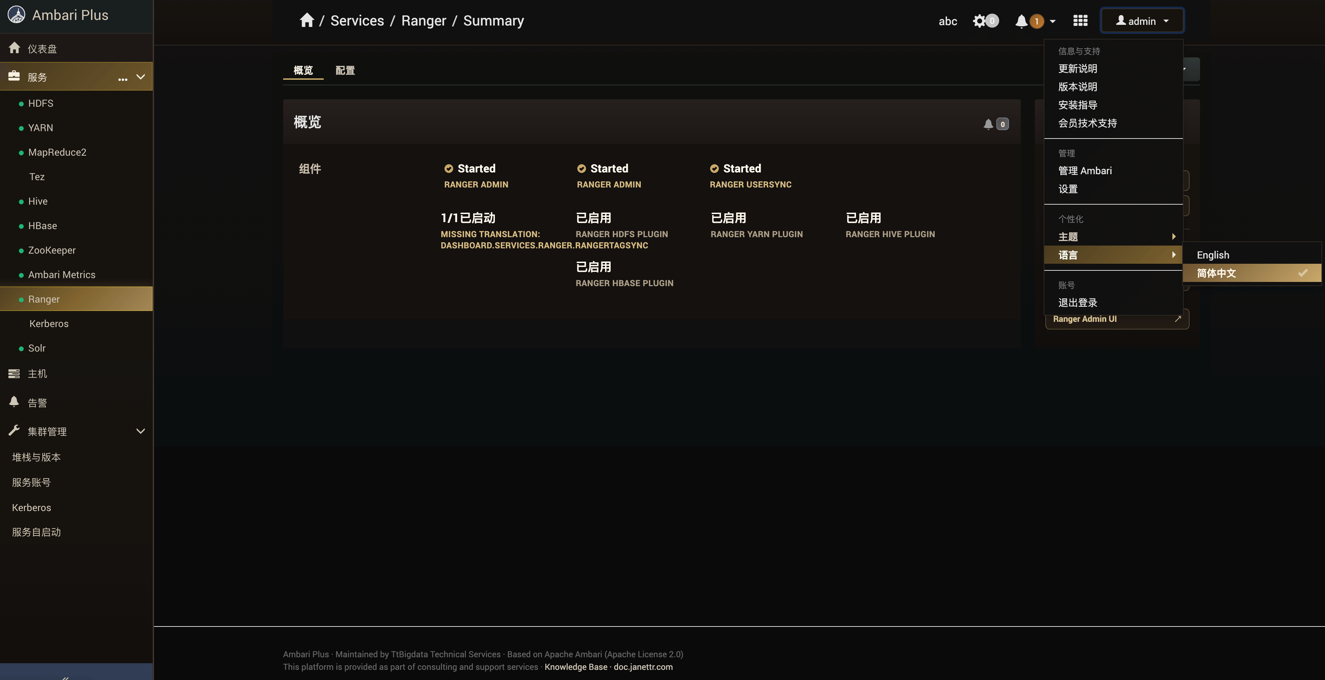
Task: Click 退出登录 to log out
Action: pyautogui.click(x=1078, y=303)
